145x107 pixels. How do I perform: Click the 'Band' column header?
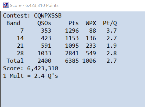13,23
